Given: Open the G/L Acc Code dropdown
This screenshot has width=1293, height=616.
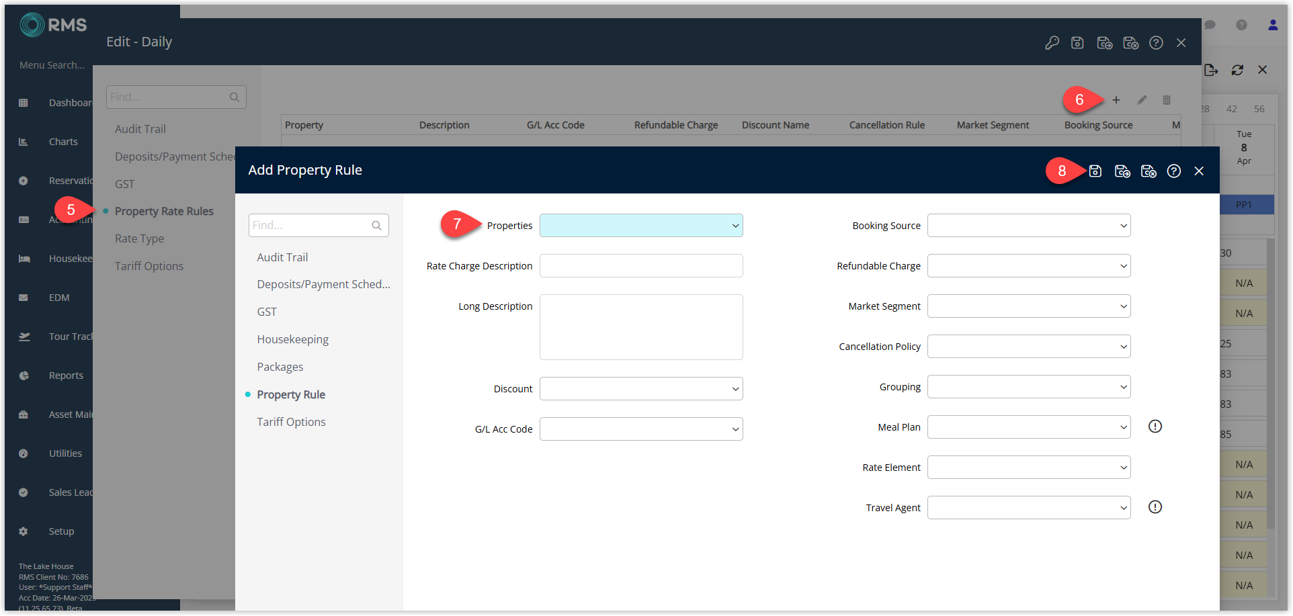Looking at the screenshot, I should click(x=641, y=429).
